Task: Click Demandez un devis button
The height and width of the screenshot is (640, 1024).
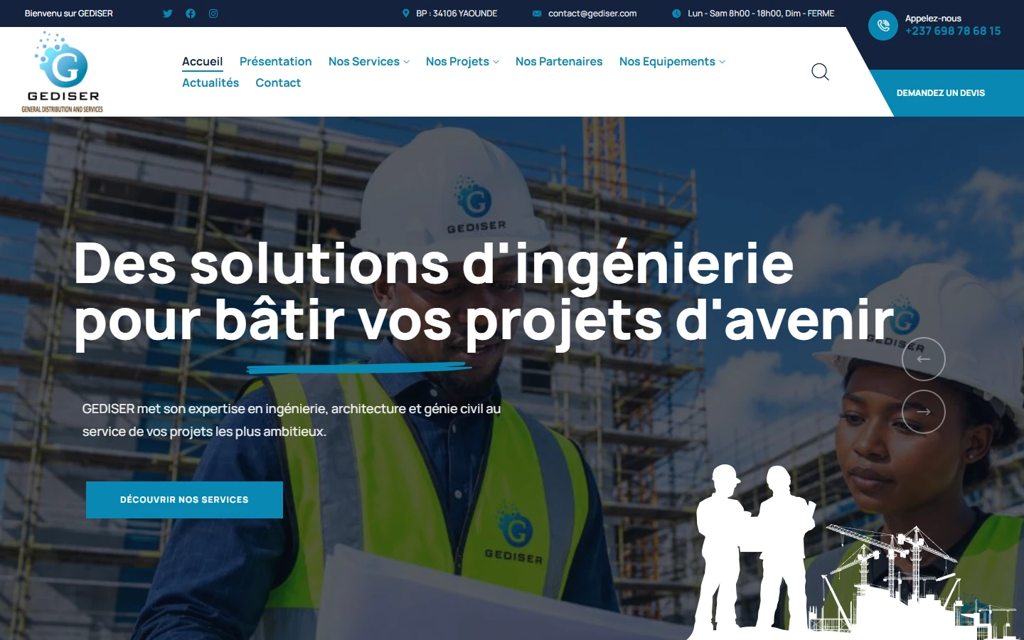Action: click(x=941, y=93)
